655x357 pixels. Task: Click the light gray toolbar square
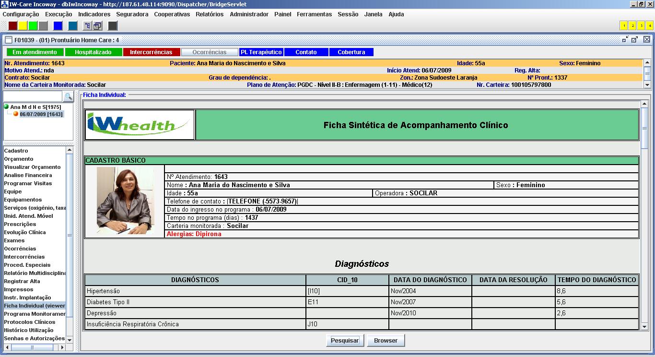(x=43, y=26)
